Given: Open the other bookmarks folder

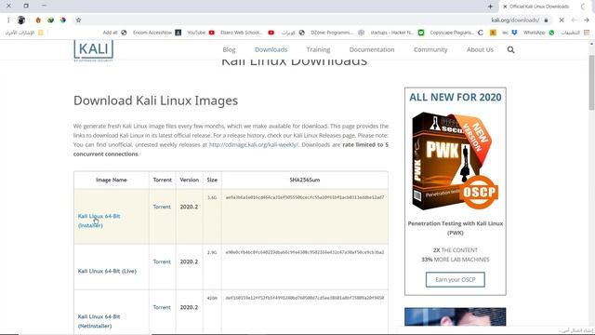Looking at the screenshot, I should tap(24, 33).
